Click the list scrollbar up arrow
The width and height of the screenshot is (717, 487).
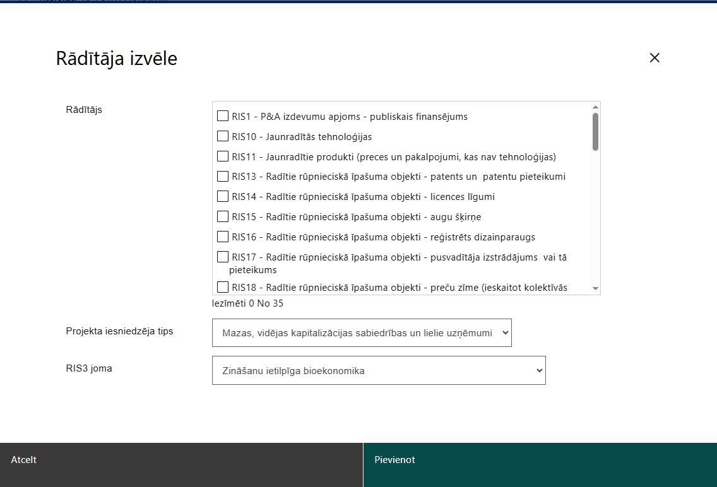tap(595, 107)
